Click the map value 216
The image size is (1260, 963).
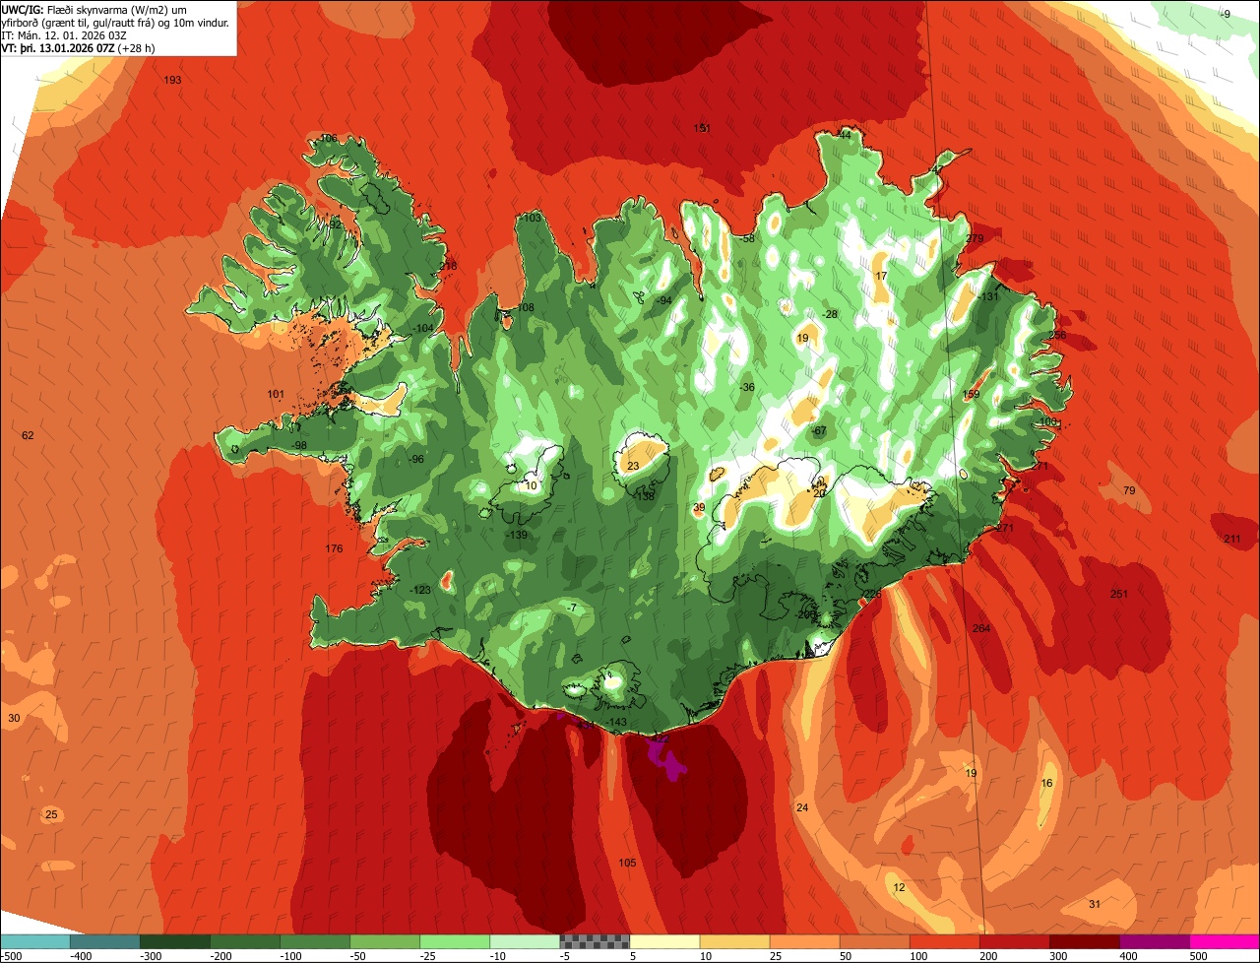click(x=448, y=266)
